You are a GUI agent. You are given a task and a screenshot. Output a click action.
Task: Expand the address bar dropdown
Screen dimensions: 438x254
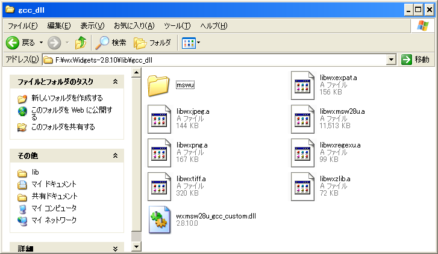(392, 60)
